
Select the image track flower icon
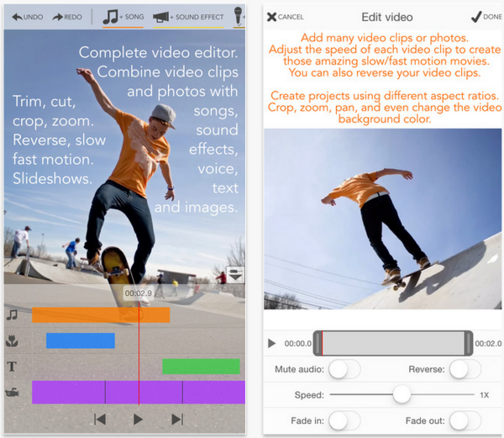pos(12,340)
